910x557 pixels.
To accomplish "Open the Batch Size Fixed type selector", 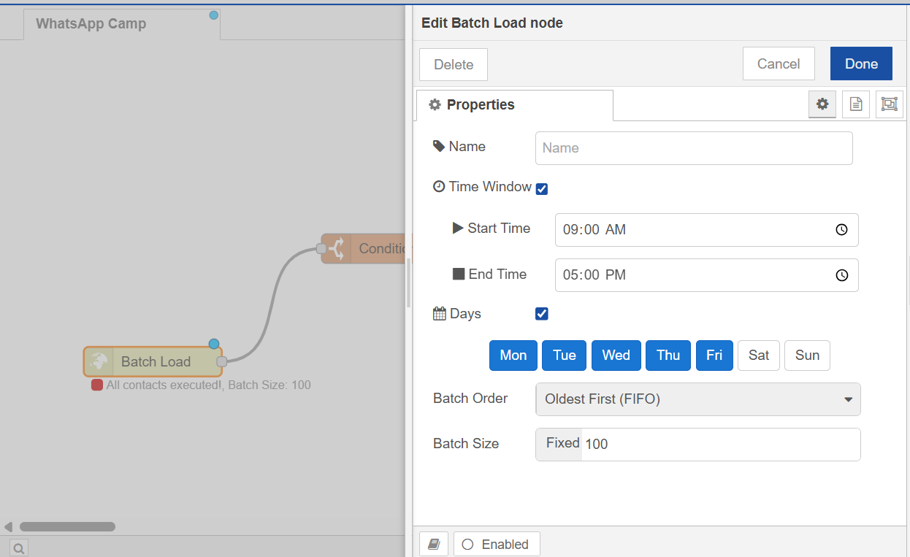I will click(560, 444).
